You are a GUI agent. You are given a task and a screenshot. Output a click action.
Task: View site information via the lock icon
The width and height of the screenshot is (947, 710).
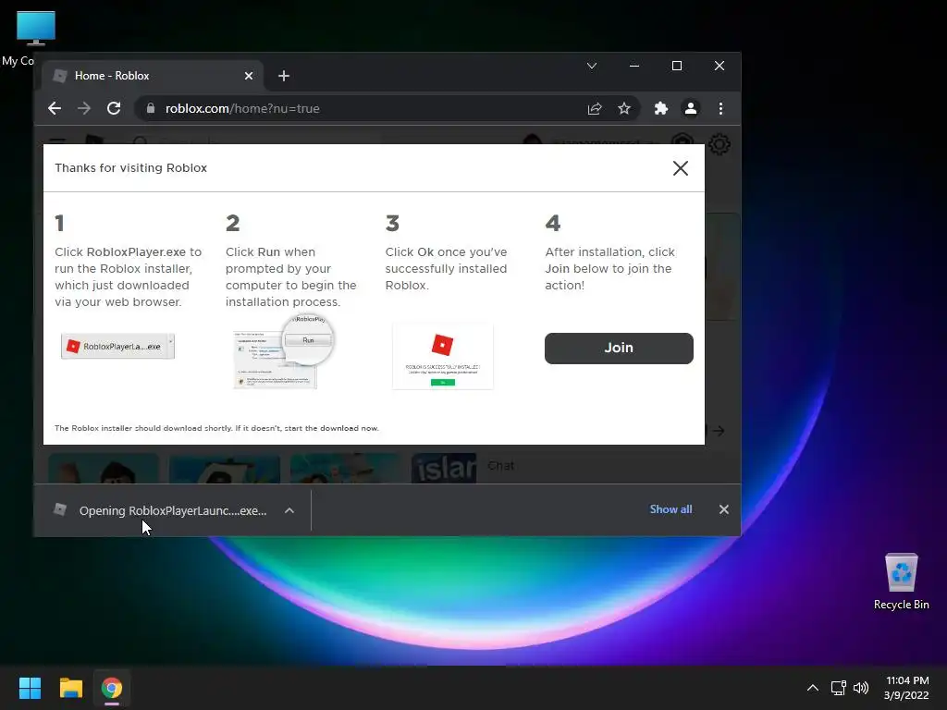[x=151, y=109]
